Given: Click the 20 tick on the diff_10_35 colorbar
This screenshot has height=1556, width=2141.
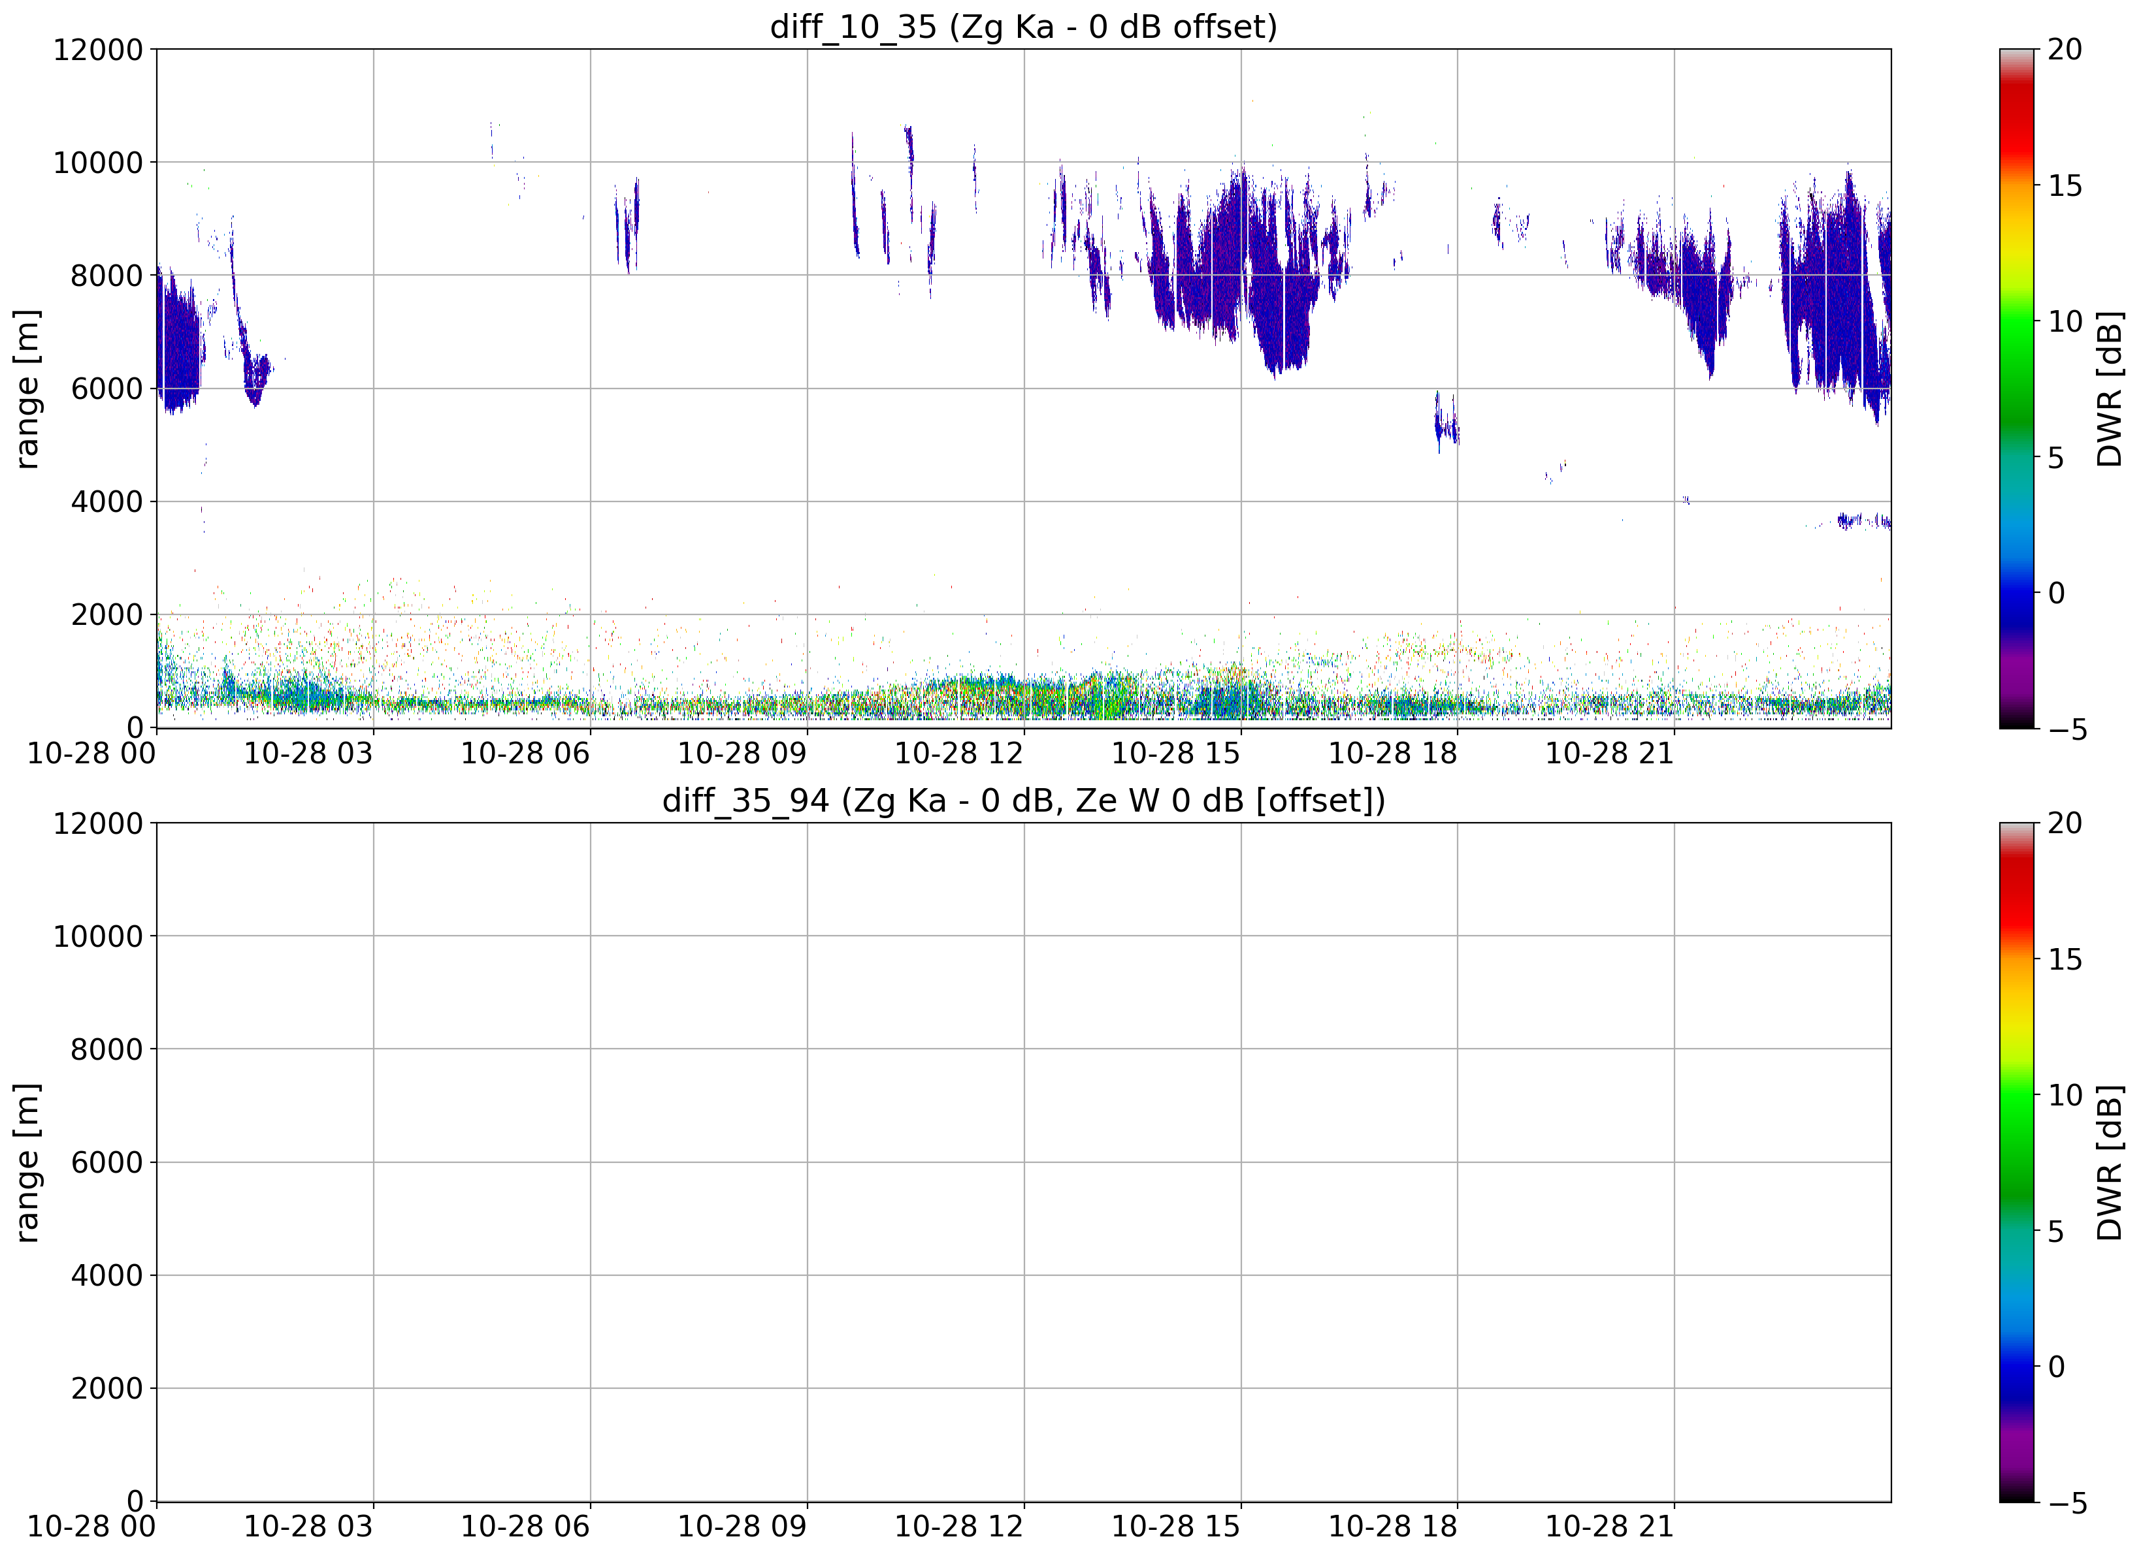Looking at the screenshot, I should 2065,49.
